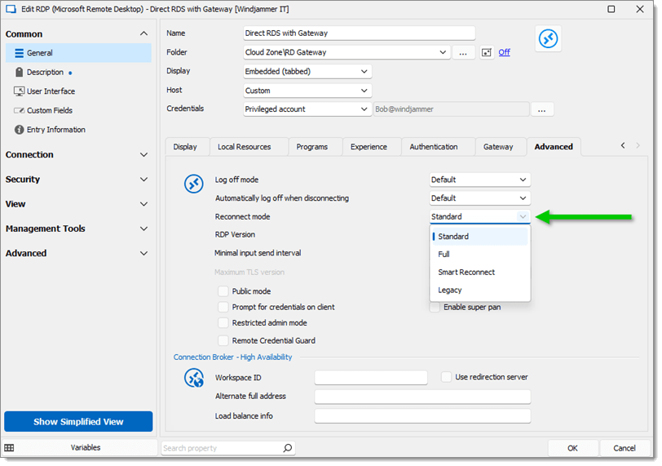Select Legacy reconnect mode option
This screenshot has height=466, width=662.
(479, 291)
